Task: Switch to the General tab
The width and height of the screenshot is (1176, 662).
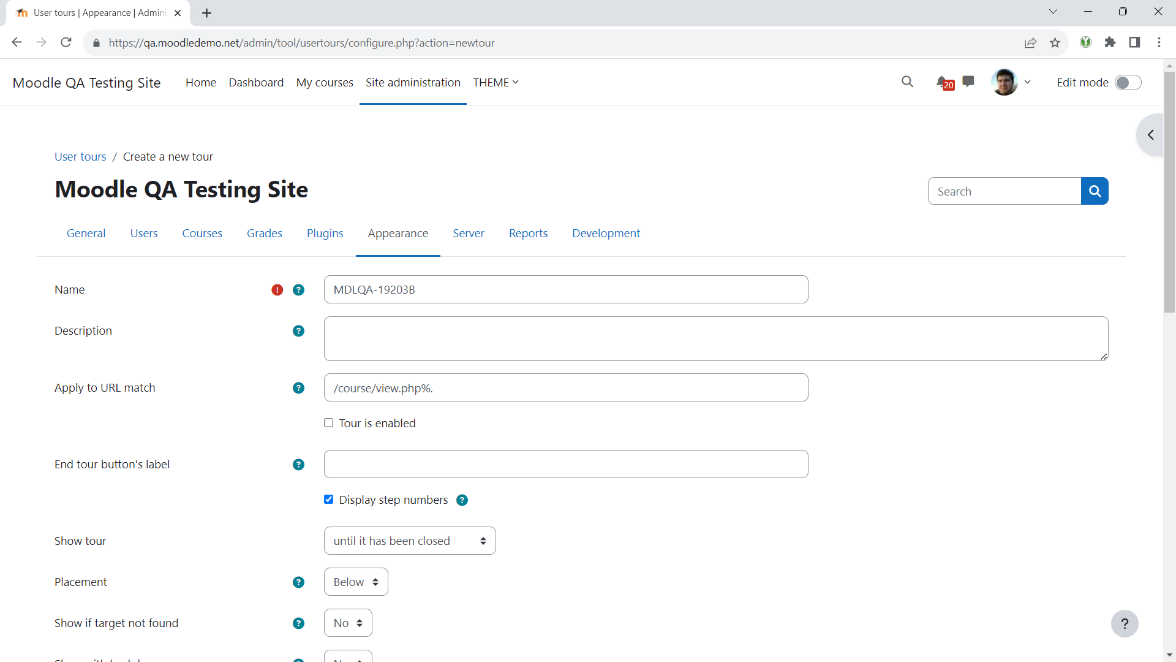Action: click(x=86, y=234)
